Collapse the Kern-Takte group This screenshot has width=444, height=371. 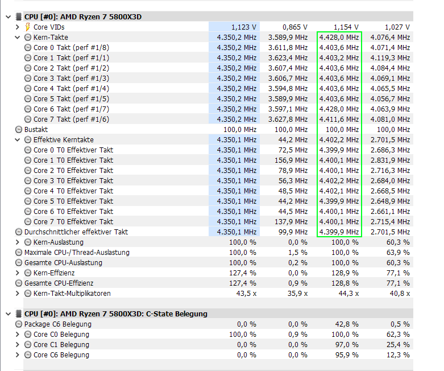[x=18, y=38]
